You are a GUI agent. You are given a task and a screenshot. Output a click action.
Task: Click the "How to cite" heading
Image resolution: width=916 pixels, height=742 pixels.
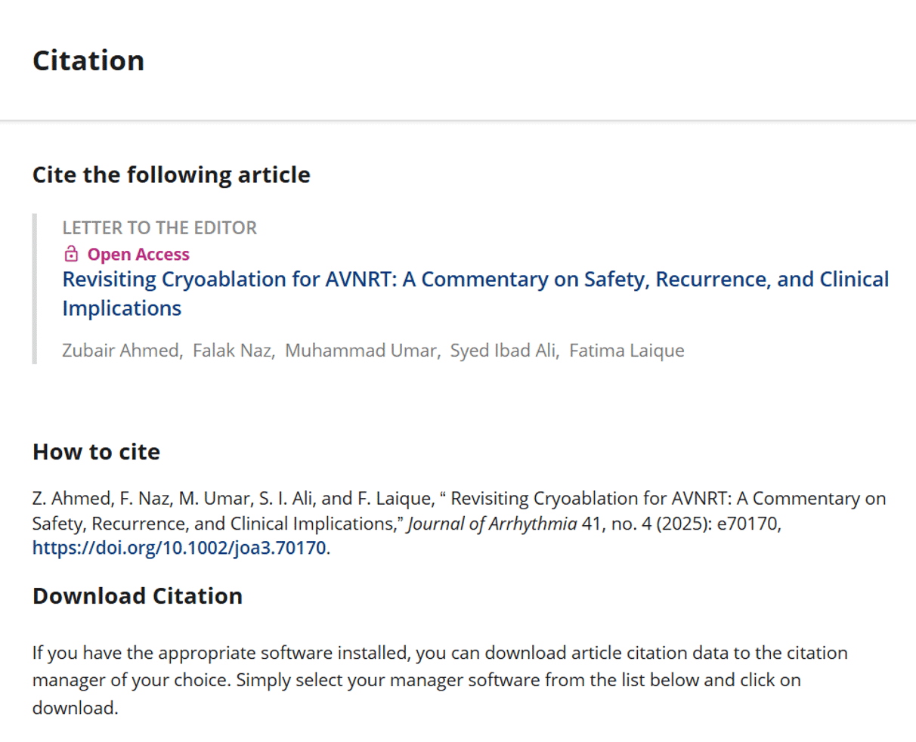(x=96, y=452)
